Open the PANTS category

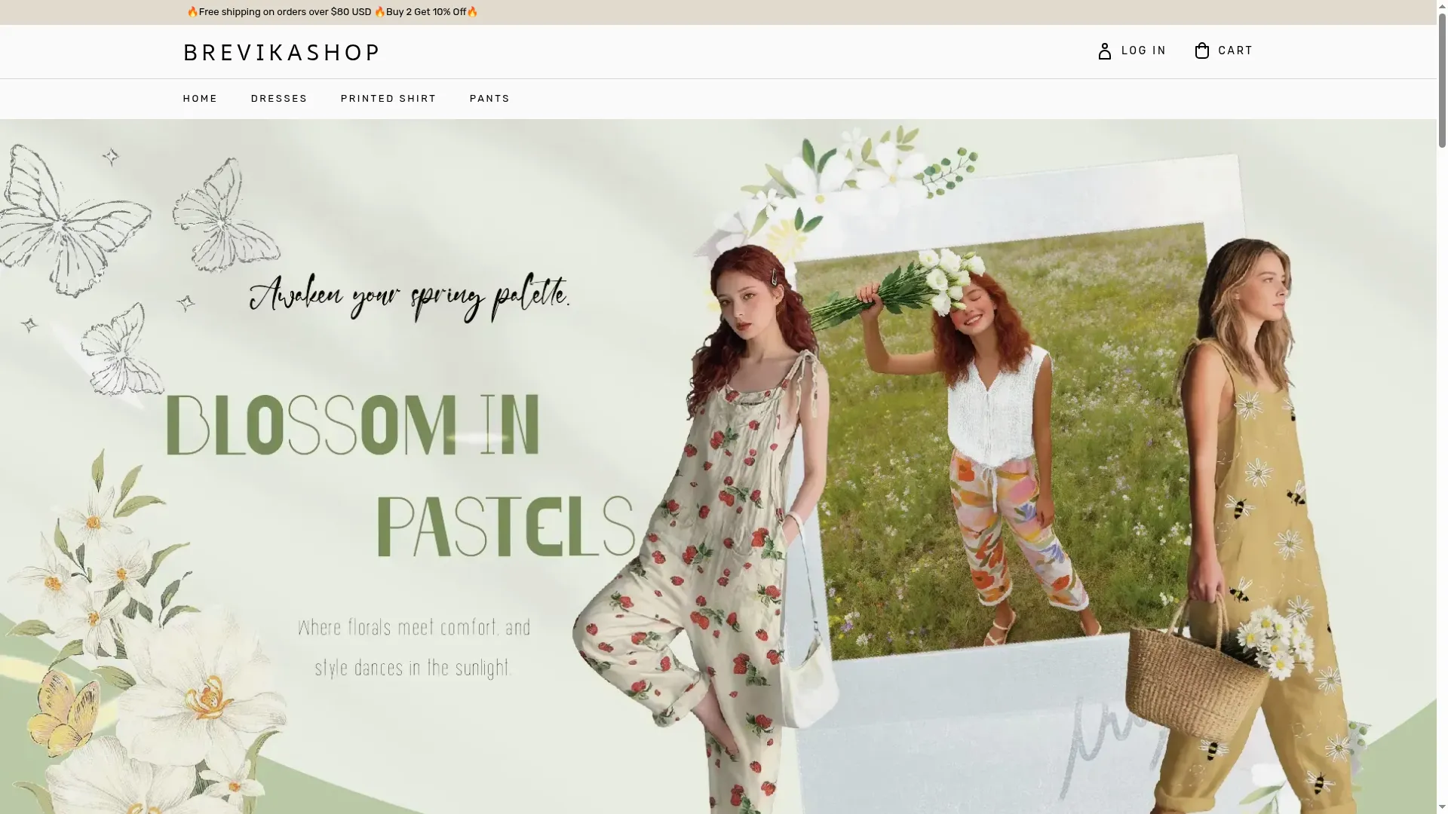click(x=489, y=99)
